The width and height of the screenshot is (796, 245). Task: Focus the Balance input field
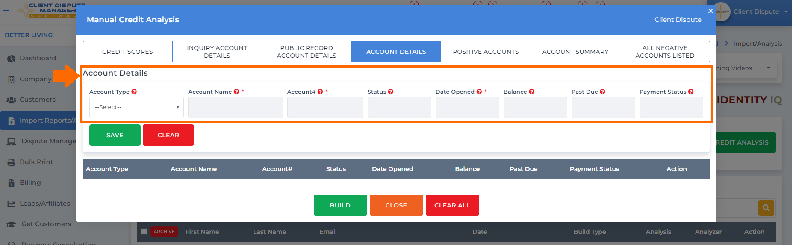pos(535,107)
